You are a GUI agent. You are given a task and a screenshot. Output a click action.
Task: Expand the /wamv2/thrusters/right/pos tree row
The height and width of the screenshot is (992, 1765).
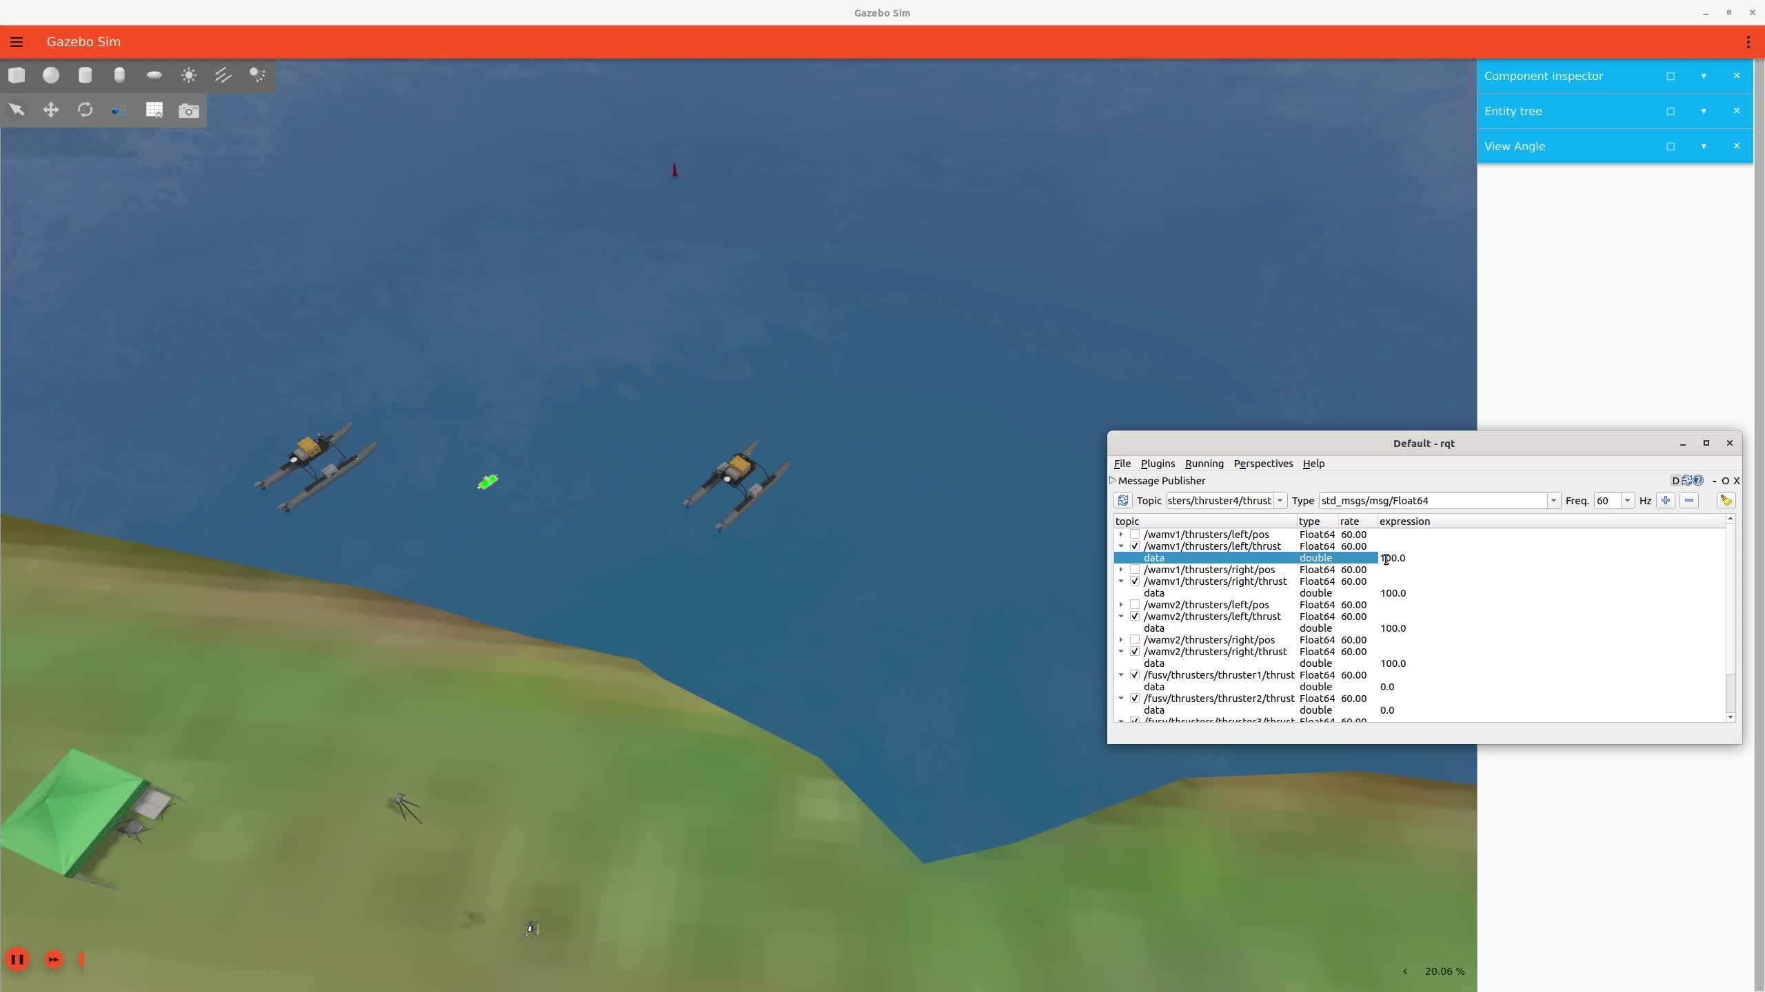[1121, 640]
